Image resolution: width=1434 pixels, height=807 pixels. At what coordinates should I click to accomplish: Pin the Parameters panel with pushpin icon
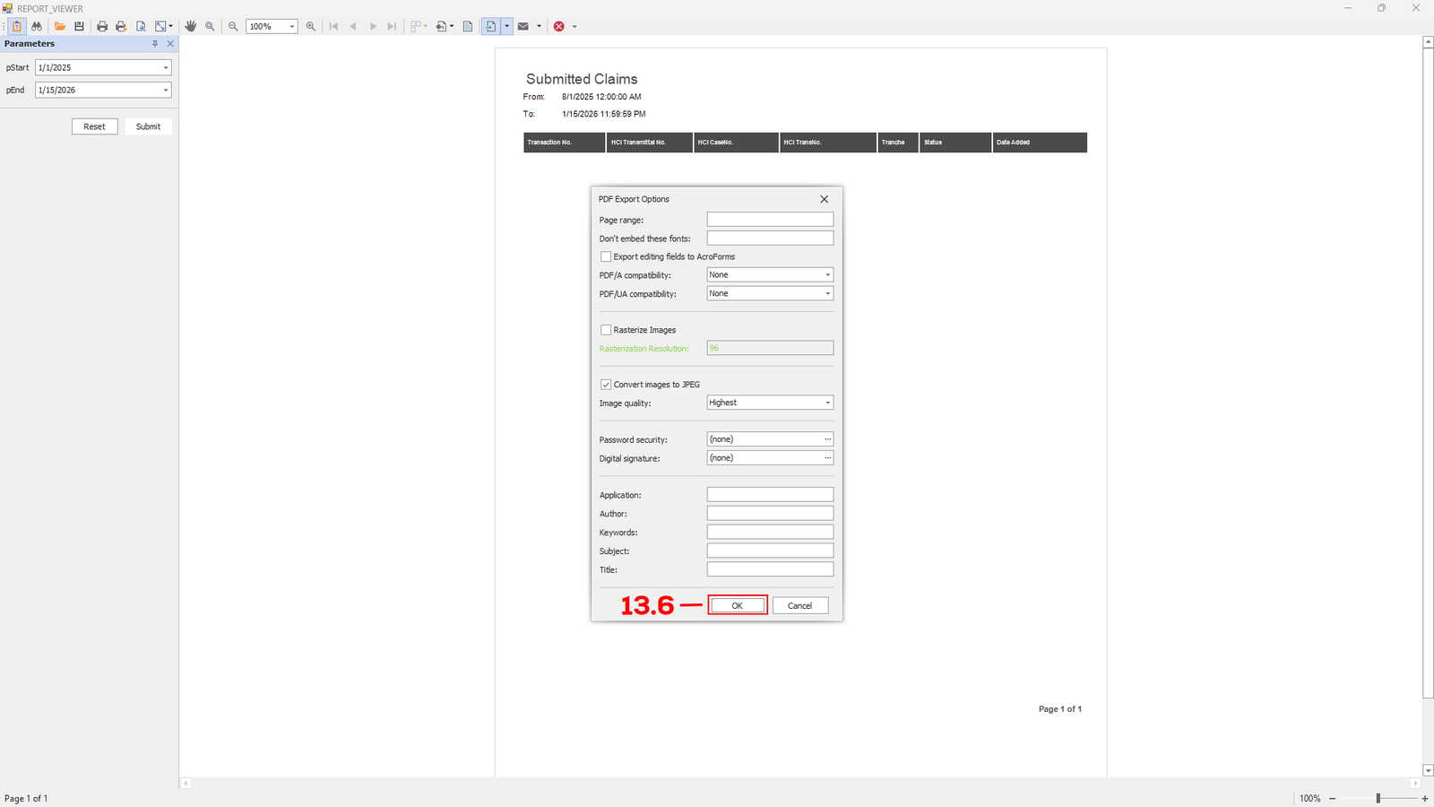155,44
